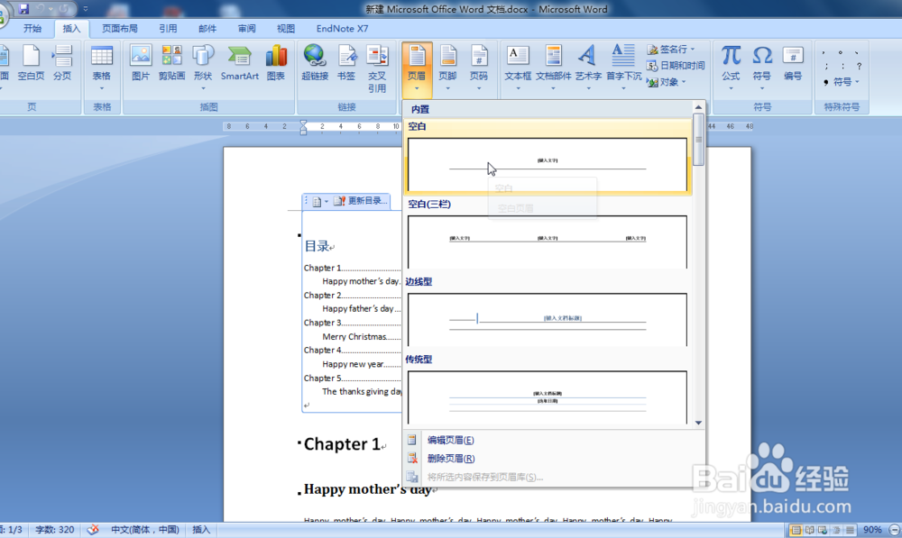This screenshot has width=902, height=538.
Task: Open the table of contents style dropdown
Action: click(x=320, y=201)
